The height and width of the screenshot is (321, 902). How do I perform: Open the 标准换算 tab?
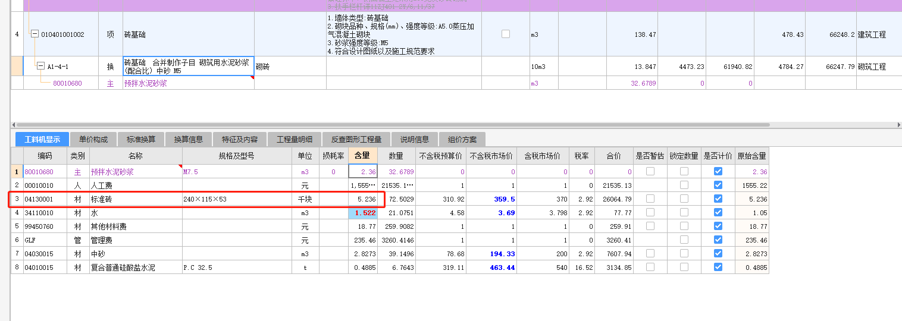141,139
